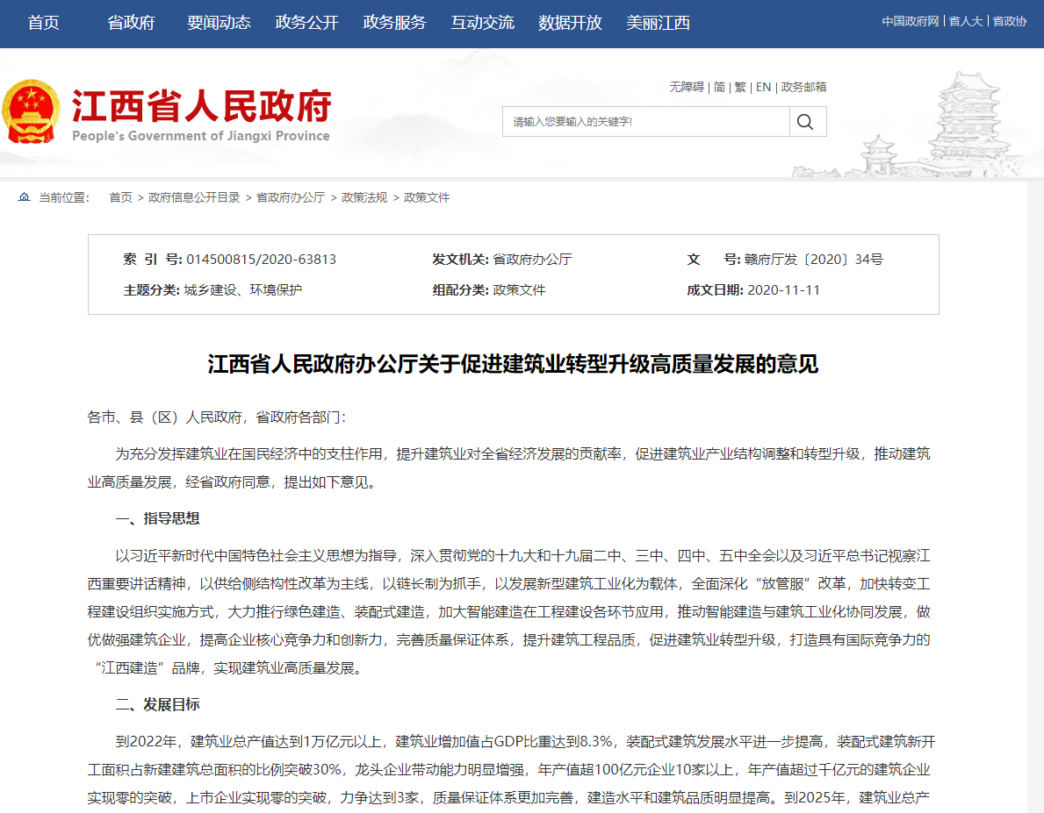Viewport: 1044px width, 813px height.
Task: Click index number 014500815/2020-63813
Action: tap(261, 260)
